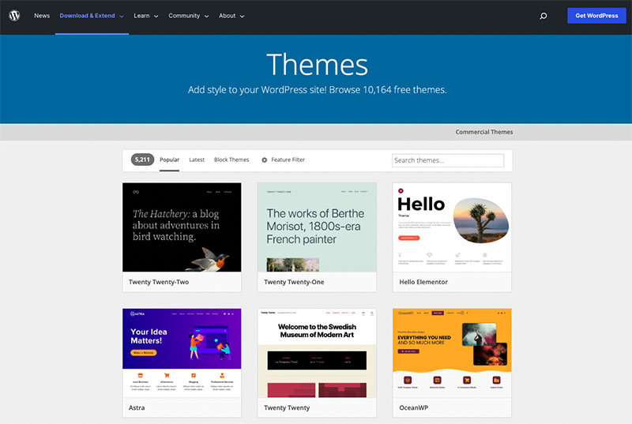
Task: Select the Popular tab
Action: (x=169, y=159)
